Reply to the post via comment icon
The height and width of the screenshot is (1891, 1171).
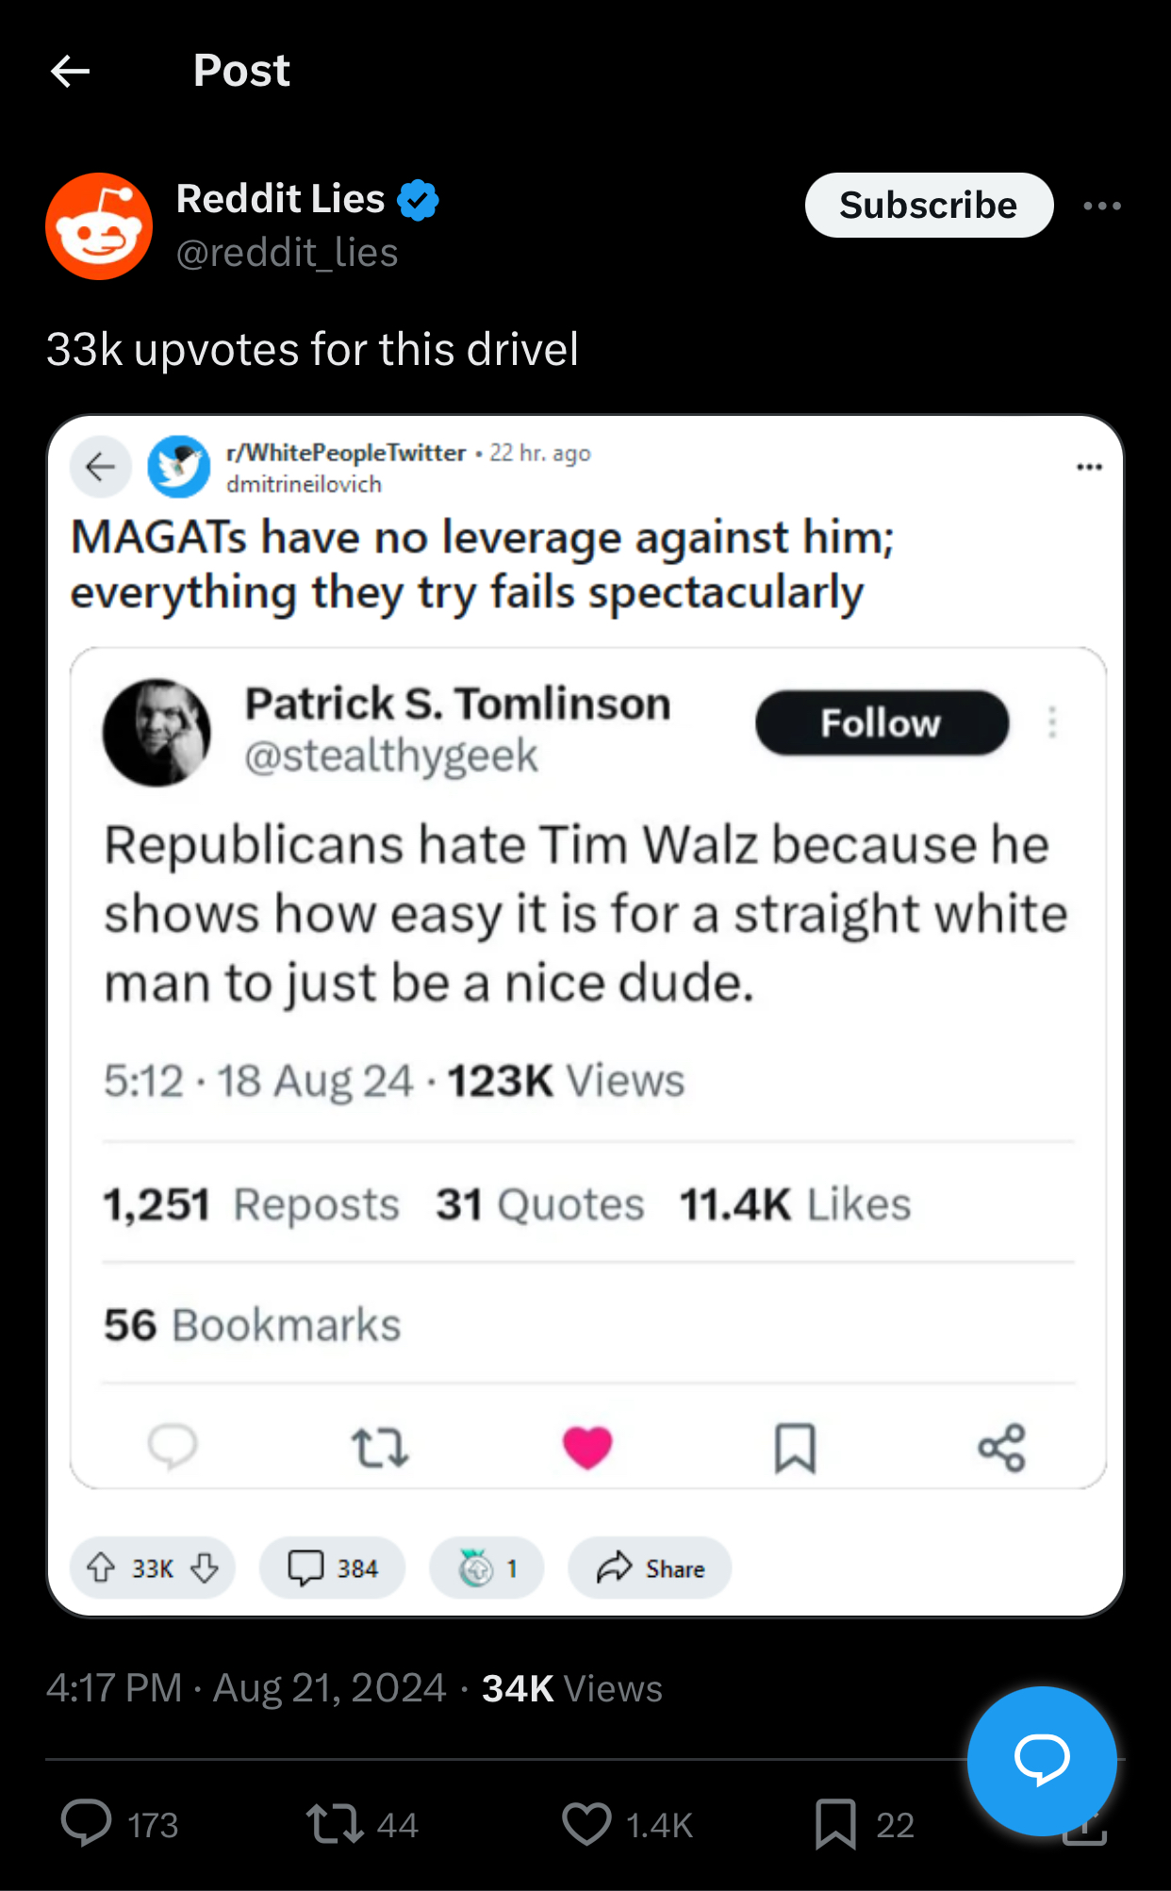click(x=87, y=1822)
